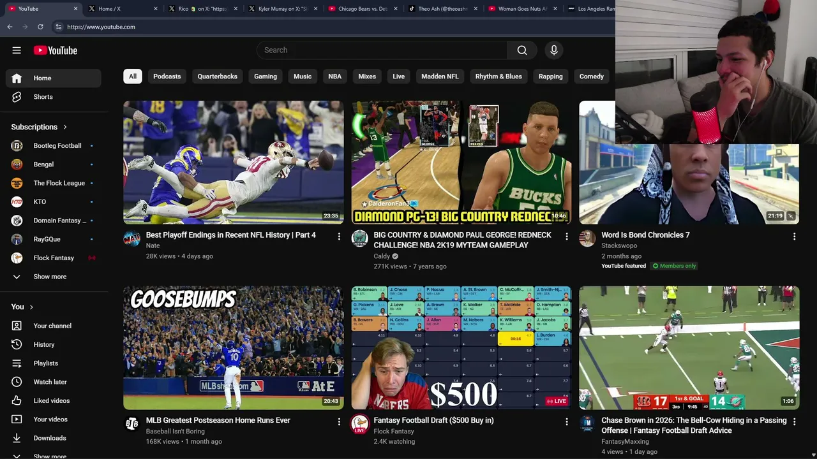817x459 pixels.
Task: Switch to Kyler Murray on X tab
Action: (281, 9)
